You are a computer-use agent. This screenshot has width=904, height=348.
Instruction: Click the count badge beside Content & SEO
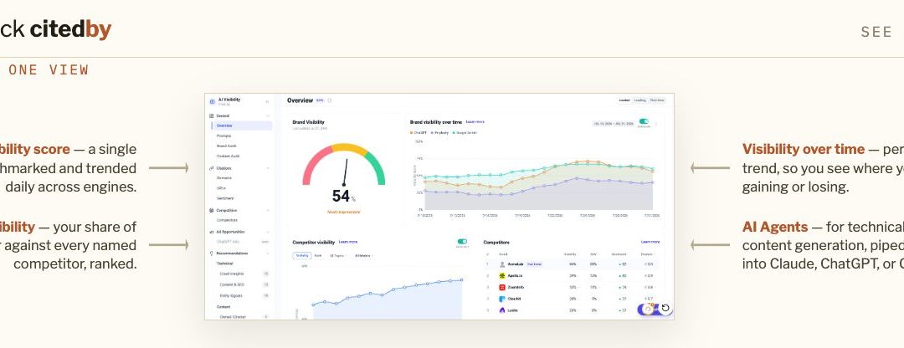click(266, 284)
